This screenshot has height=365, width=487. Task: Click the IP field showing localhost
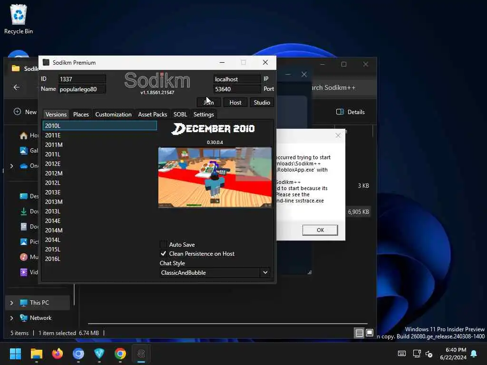click(237, 79)
